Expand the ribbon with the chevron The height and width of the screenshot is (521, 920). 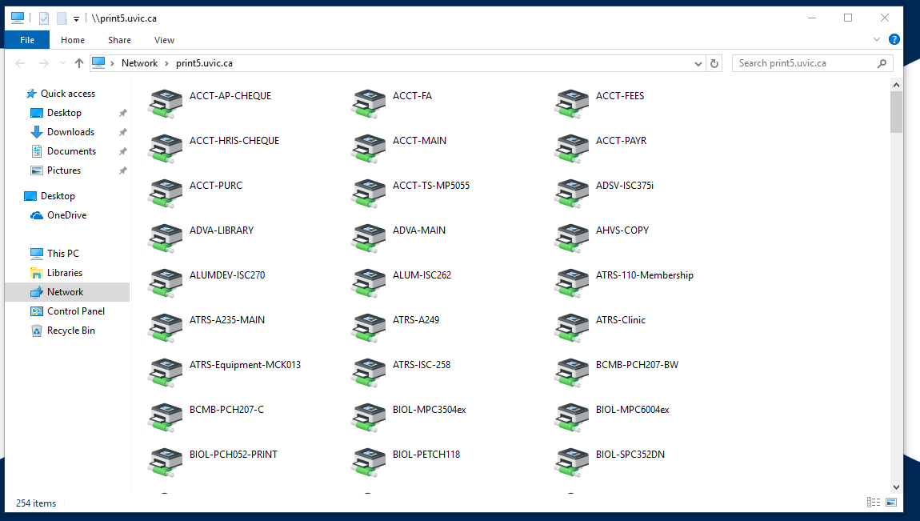pos(877,39)
